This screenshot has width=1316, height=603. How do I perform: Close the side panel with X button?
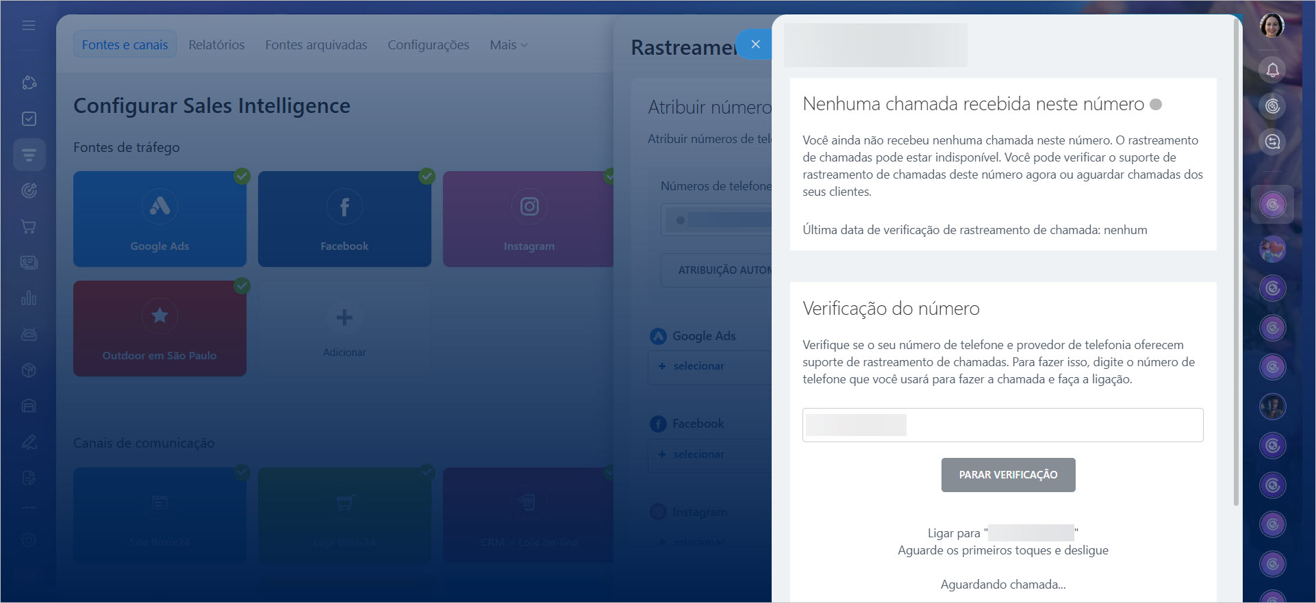click(755, 44)
